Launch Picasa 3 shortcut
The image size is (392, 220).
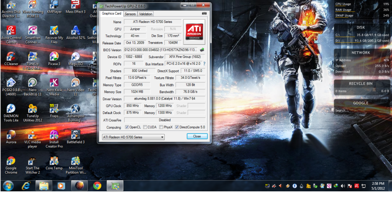[x=54, y=59]
